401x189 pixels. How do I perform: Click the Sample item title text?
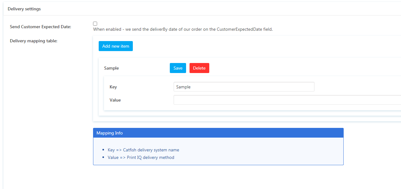pyautogui.click(x=111, y=68)
